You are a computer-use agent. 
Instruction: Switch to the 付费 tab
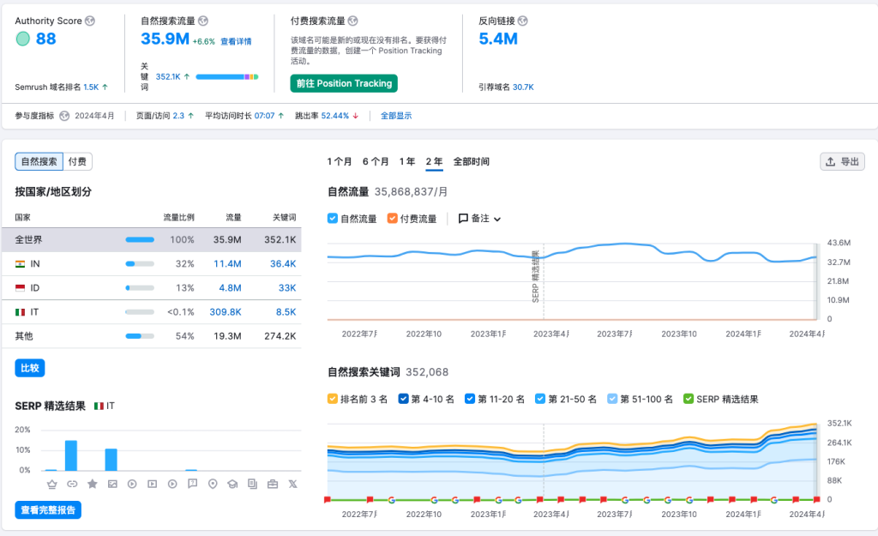(x=77, y=161)
